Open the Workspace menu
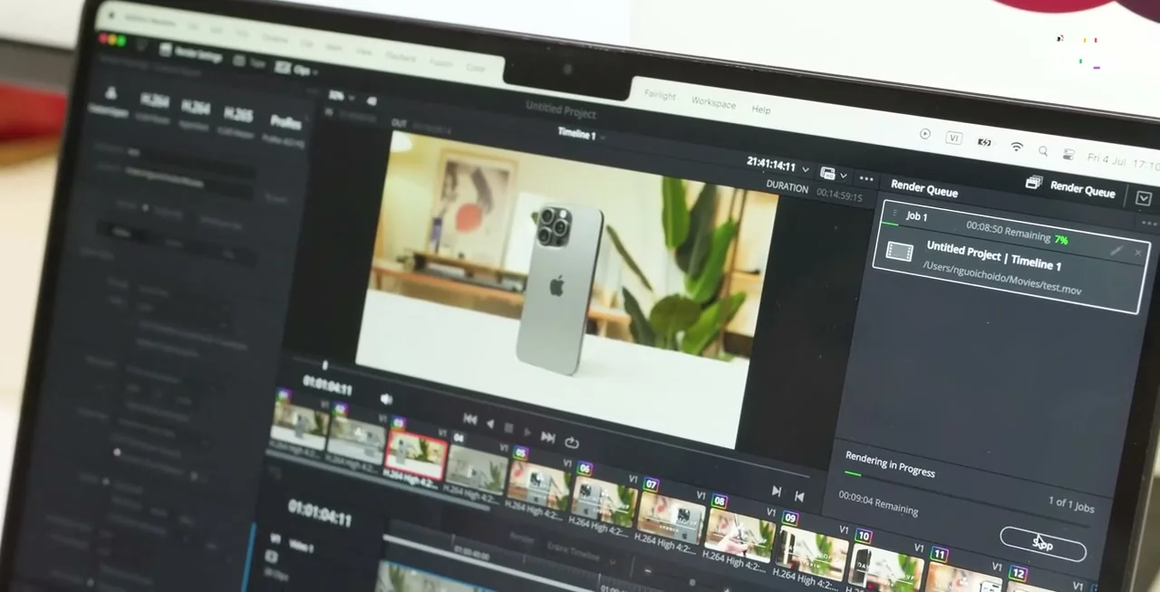This screenshot has height=592, width=1160. coord(713,102)
